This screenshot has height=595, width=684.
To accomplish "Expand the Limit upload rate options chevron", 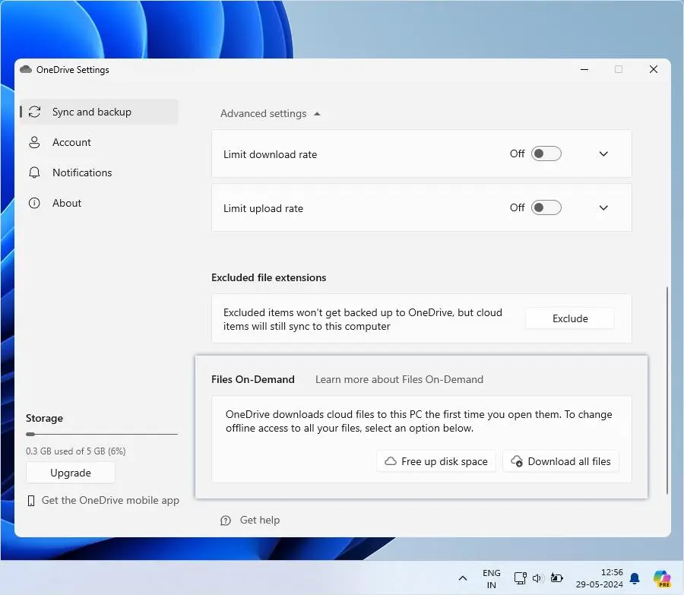I will click(x=603, y=207).
